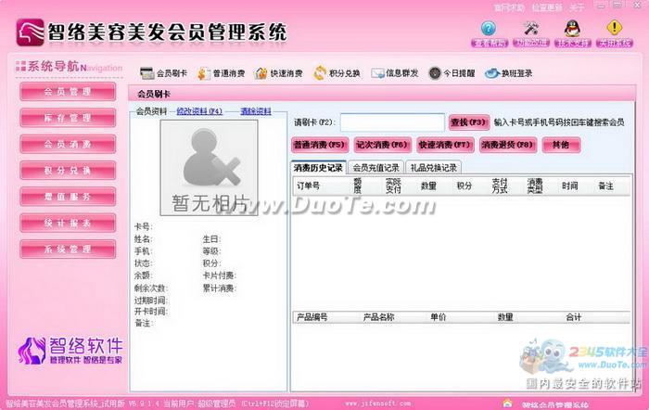
Task: Click the home icon in status bar
Action: pyautogui.click(x=507, y=403)
